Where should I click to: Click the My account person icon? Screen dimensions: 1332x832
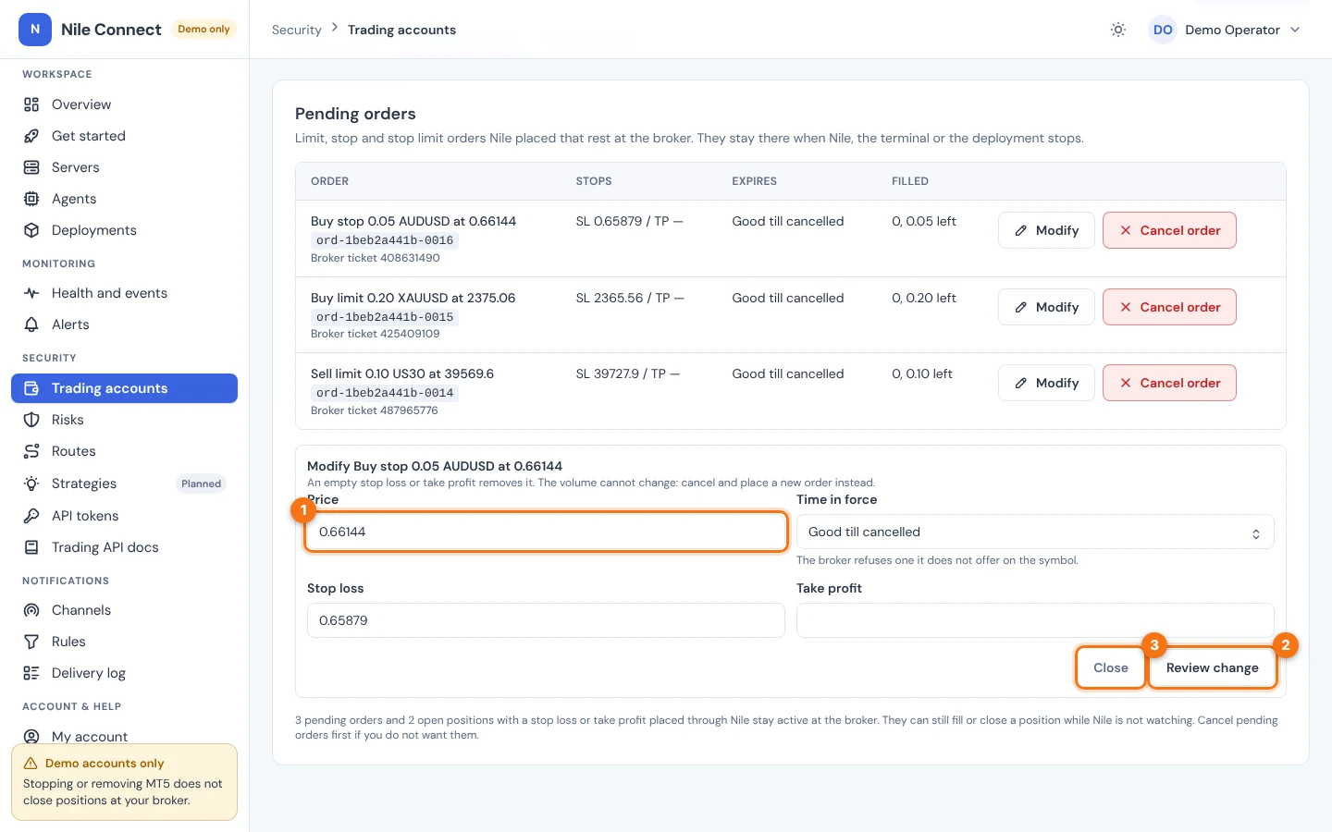[x=31, y=737]
